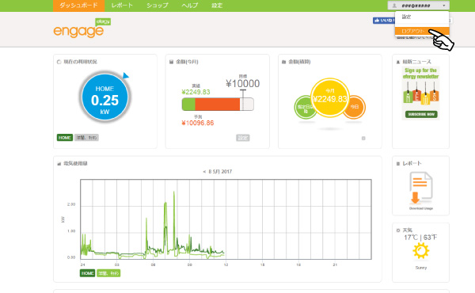Toggle the HOME tag under the usage gauge

tap(65, 138)
